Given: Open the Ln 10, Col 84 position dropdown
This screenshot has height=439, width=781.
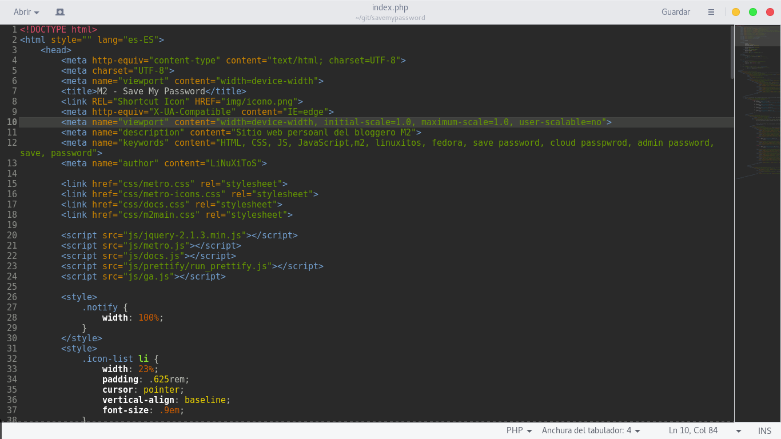Looking at the screenshot, I should coord(705,430).
